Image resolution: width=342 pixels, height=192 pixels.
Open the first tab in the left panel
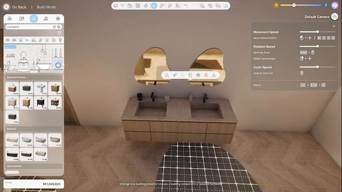click(10, 19)
